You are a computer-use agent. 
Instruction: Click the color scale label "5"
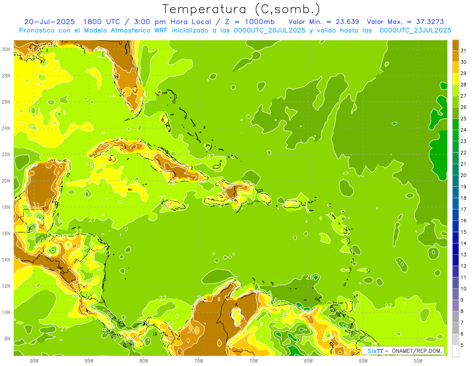[x=462, y=345]
